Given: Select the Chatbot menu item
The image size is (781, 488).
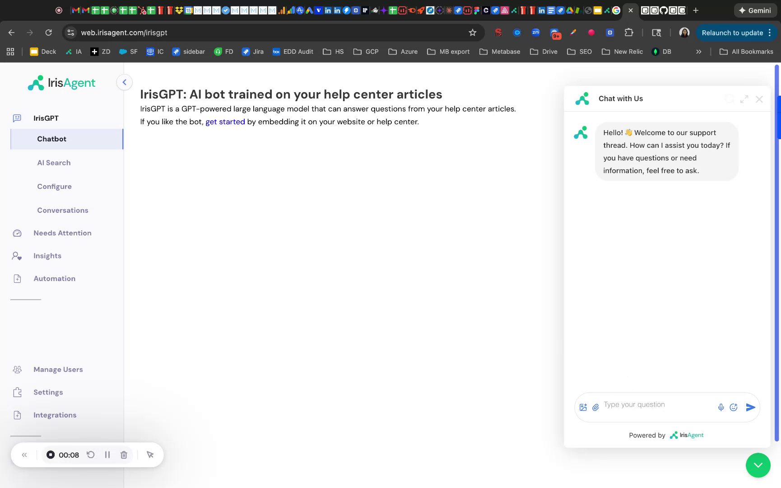Looking at the screenshot, I should pyautogui.click(x=66, y=139).
